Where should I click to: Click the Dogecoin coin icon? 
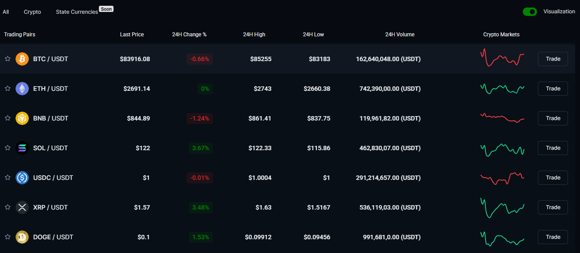(x=22, y=237)
